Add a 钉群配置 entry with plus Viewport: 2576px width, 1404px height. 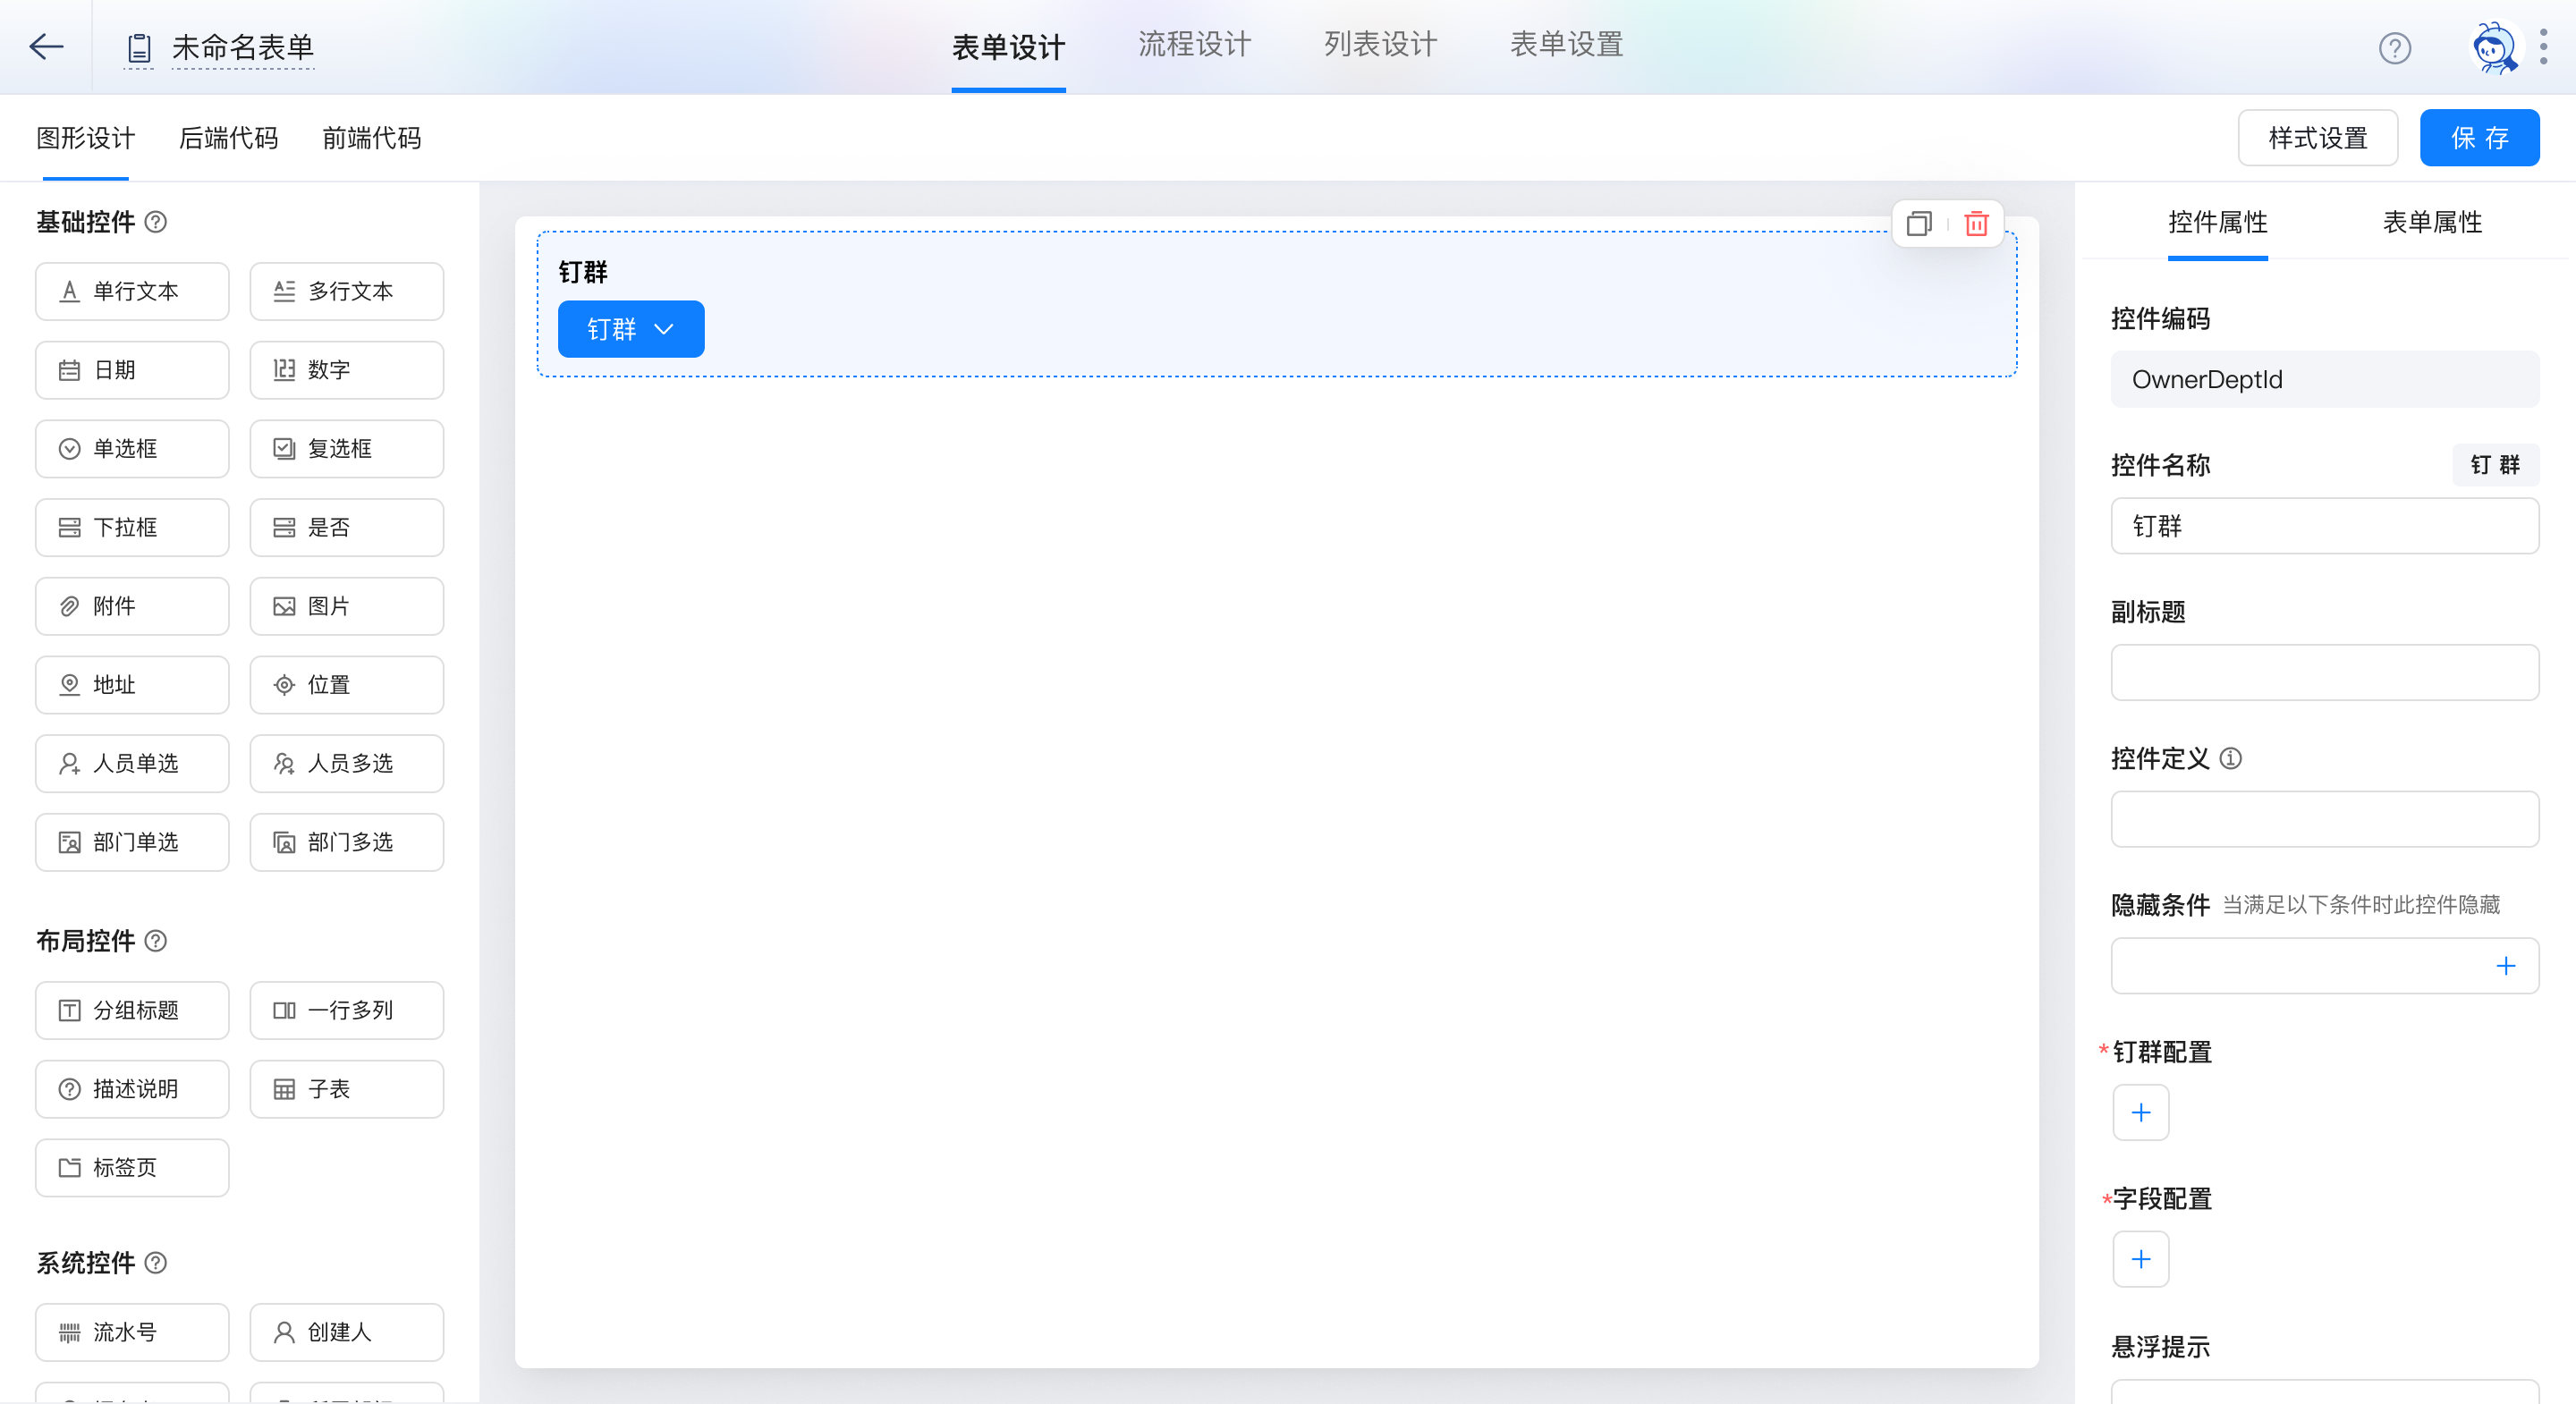(2140, 1112)
